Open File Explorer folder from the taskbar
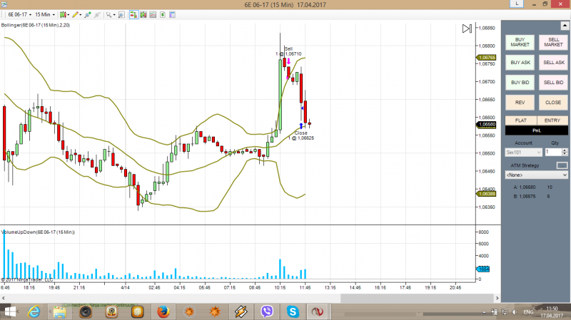 [x=59, y=312]
